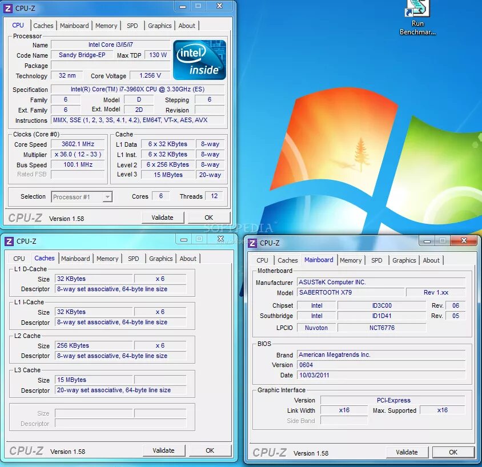Viewport: 482px width, 467px height.
Task: Open Memory tab in top CPU window
Action: point(106,26)
